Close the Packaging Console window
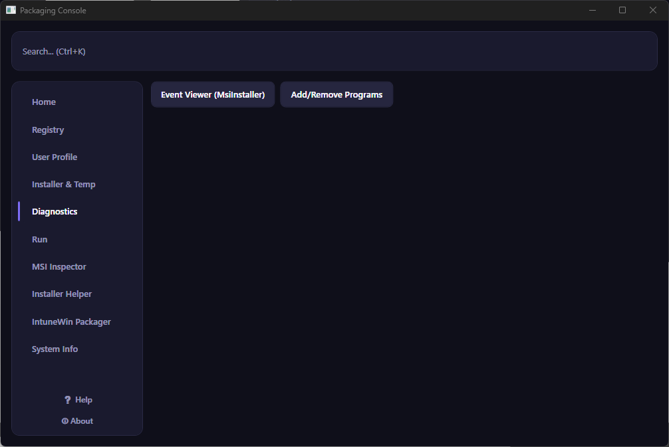The width and height of the screenshot is (669, 447). click(653, 10)
